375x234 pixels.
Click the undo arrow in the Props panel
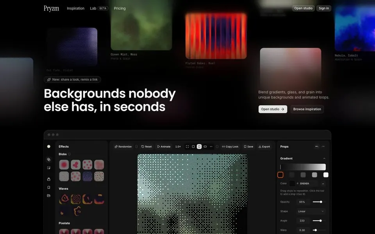click(317, 147)
